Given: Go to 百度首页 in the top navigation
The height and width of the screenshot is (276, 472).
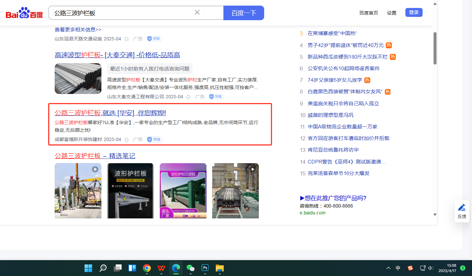Looking at the screenshot, I should [x=369, y=13].
